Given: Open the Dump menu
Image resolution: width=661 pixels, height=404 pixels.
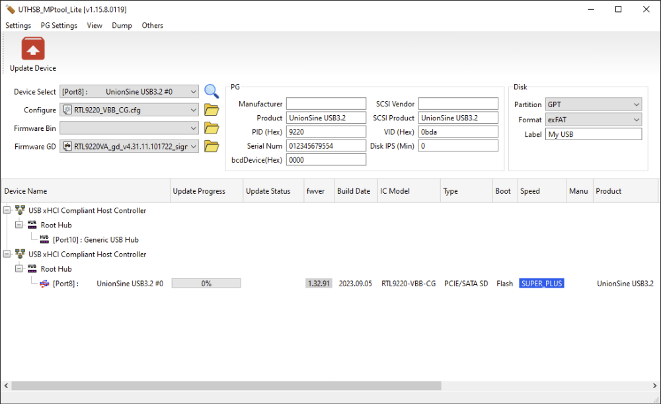Looking at the screenshot, I should click(x=122, y=25).
